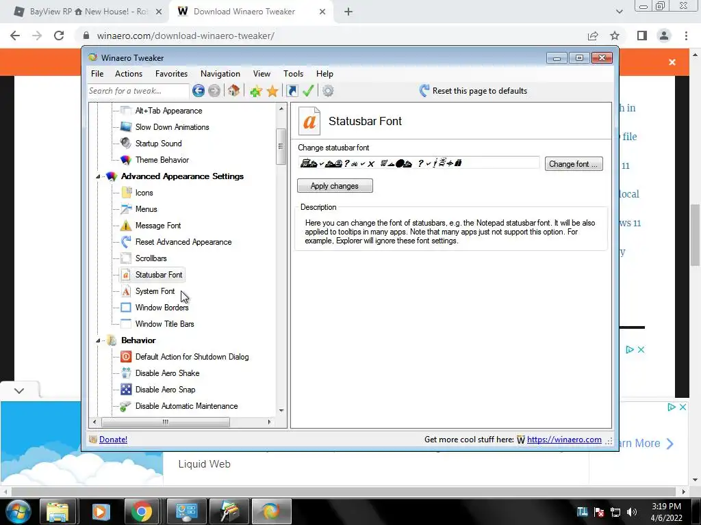Click the tree panel vertical scrollbar thumb
The image size is (701, 525).
[x=281, y=146]
